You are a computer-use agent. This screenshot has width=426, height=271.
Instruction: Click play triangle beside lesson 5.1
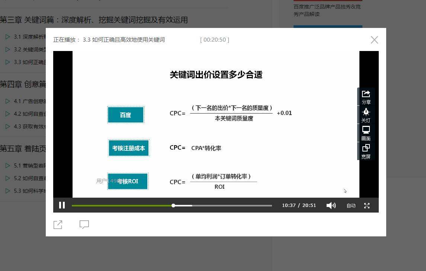pyautogui.click(x=7, y=166)
